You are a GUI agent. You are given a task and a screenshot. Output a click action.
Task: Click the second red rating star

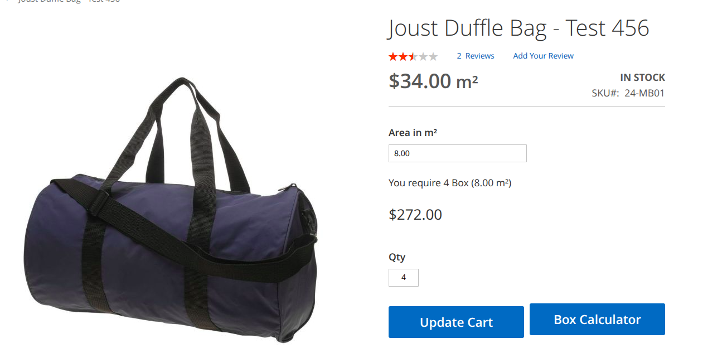[x=403, y=56]
